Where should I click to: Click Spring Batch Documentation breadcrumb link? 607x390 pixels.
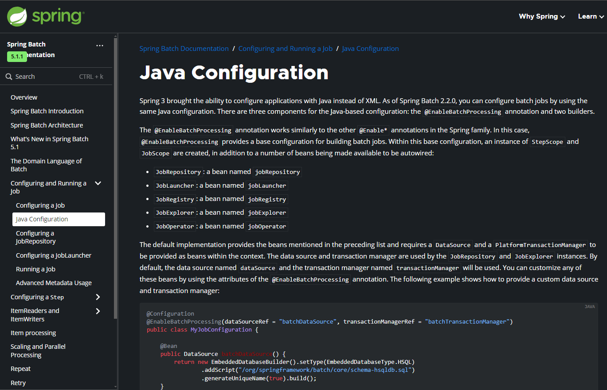click(184, 49)
